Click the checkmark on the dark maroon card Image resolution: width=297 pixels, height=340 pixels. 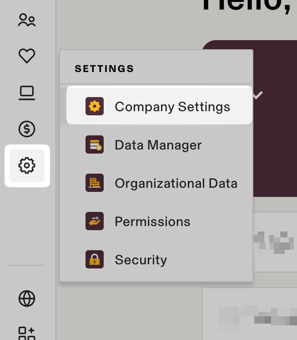258,95
